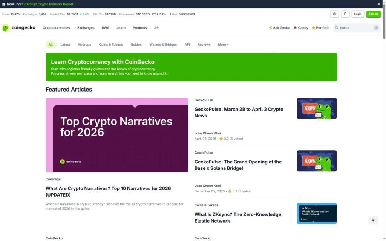The image size is (386, 241).
Task: Click the search magnifier icon
Action: (337, 28)
